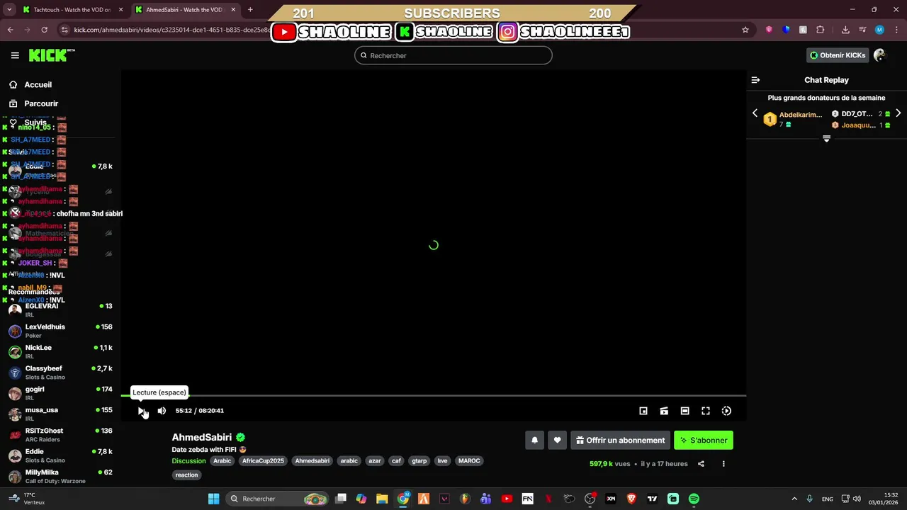Open the Discussion category link

(188, 460)
